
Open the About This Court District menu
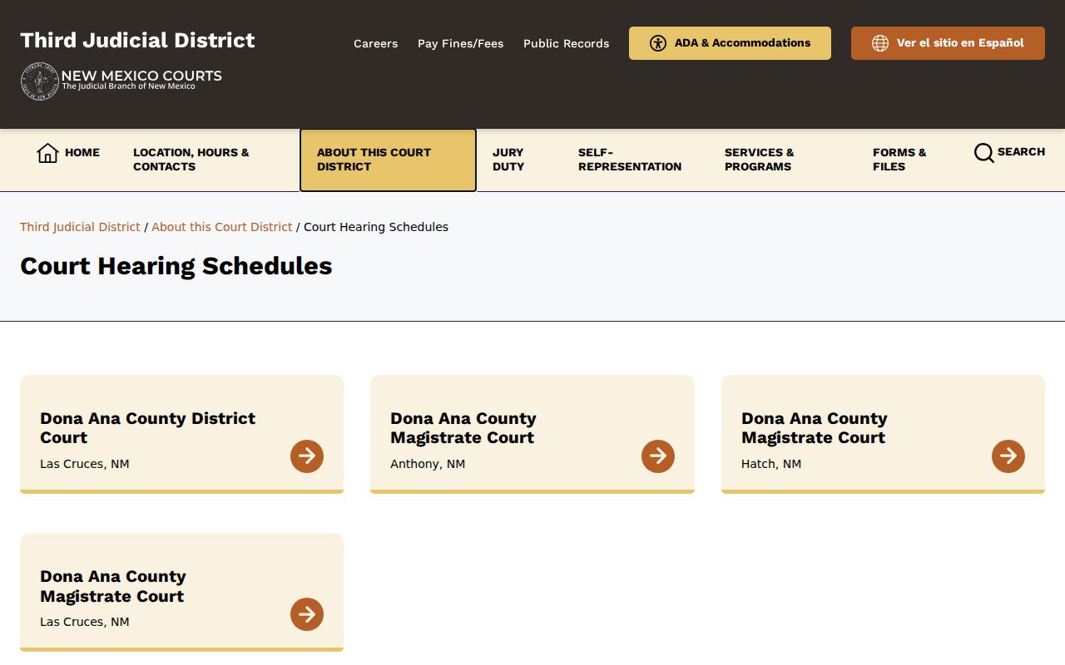[x=388, y=160]
